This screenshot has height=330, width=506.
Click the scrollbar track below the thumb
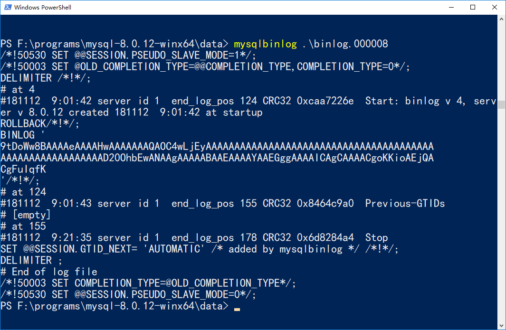pos(502,214)
